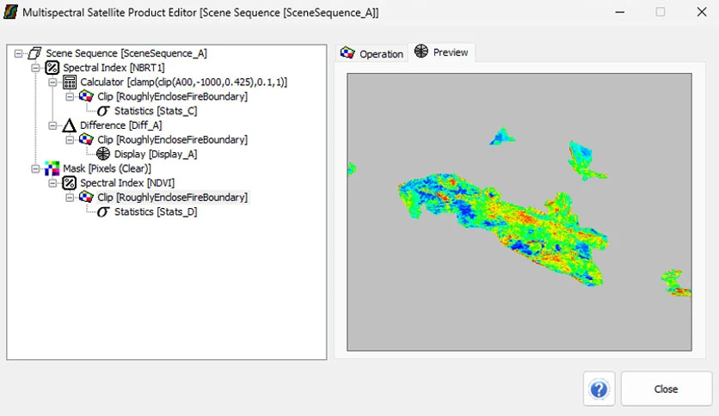
Task: Click the Spectral Index NBRT1 percent icon
Action: click(52, 68)
